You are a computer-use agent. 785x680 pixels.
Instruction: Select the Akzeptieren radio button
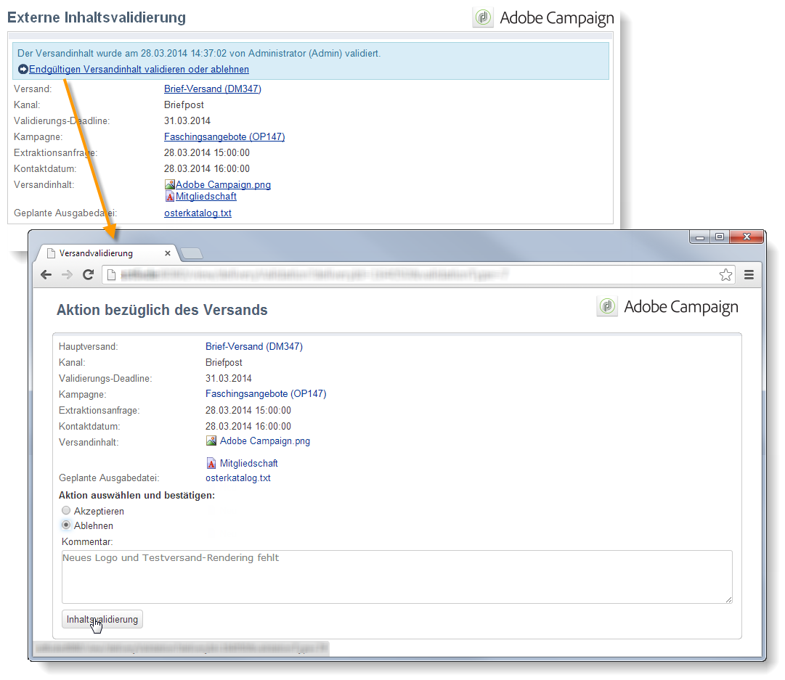(66, 510)
